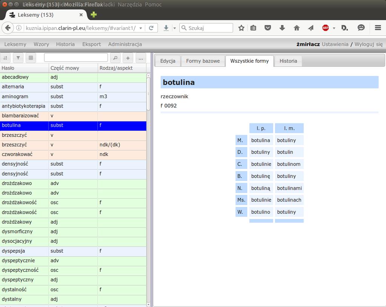Click the Część mowy column header
Viewport: 386px width, 307px height.
coord(73,68)
